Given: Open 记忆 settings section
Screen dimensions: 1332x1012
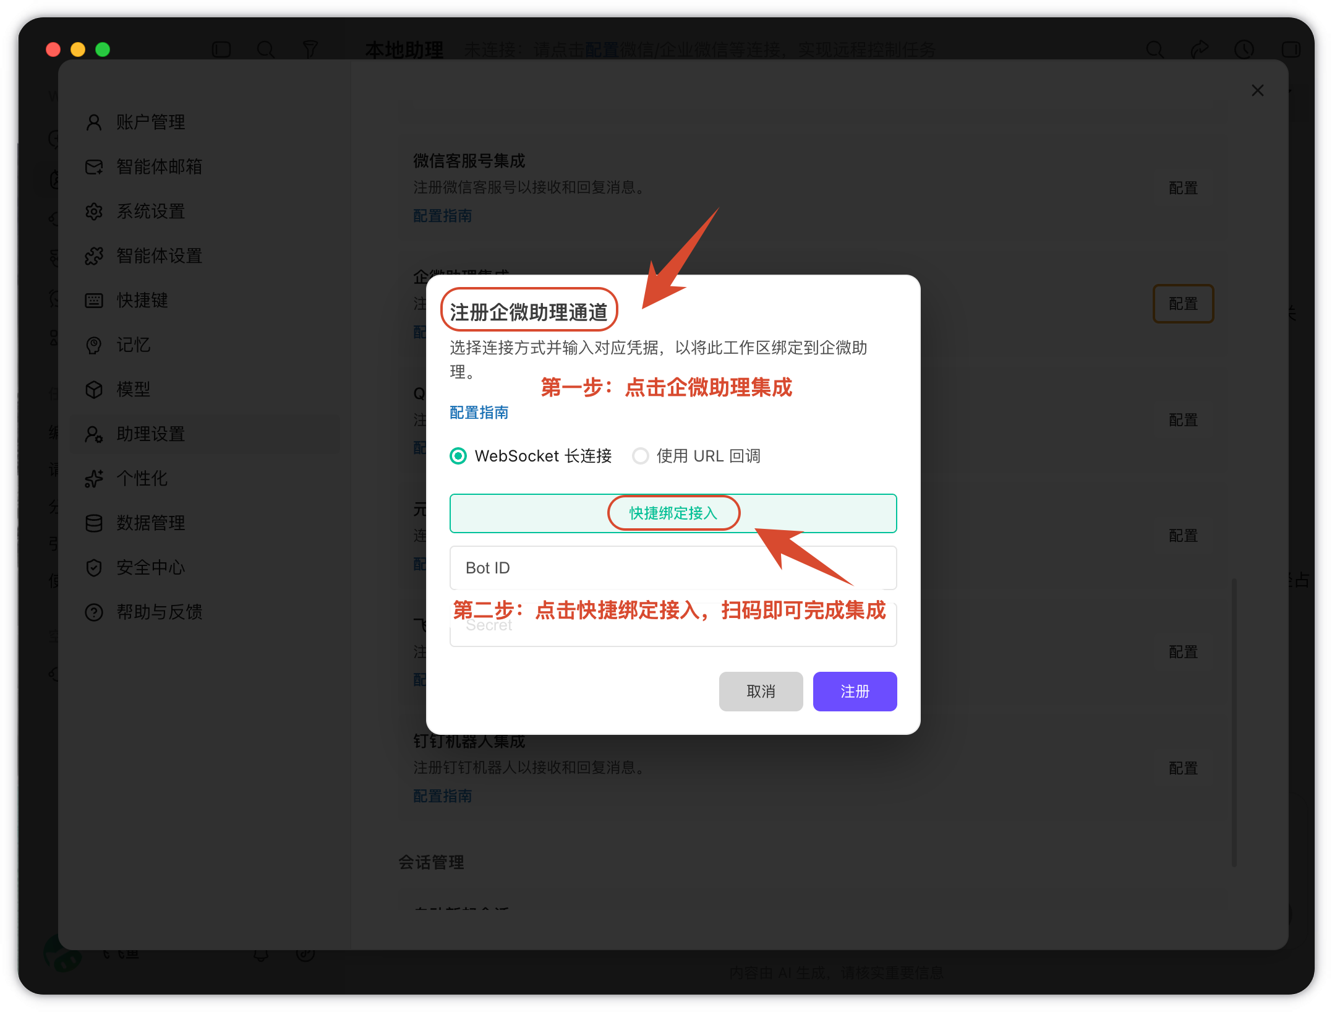Looking at the screenshot, I should [x=205, y=345].
